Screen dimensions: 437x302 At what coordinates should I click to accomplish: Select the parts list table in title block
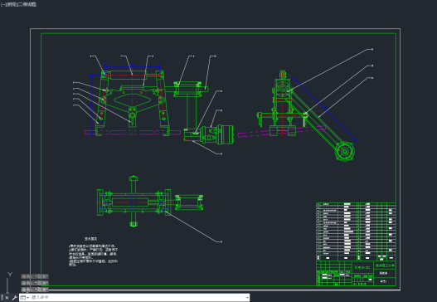coord(356,231)
